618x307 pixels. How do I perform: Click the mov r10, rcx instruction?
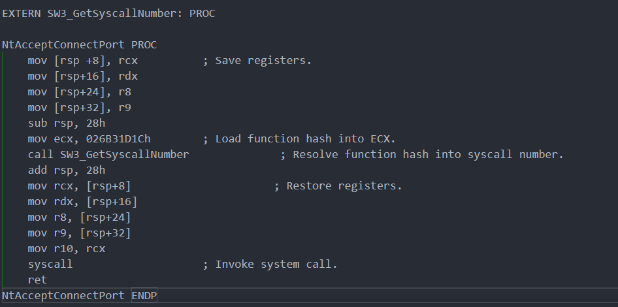click(x=67, y=249)
